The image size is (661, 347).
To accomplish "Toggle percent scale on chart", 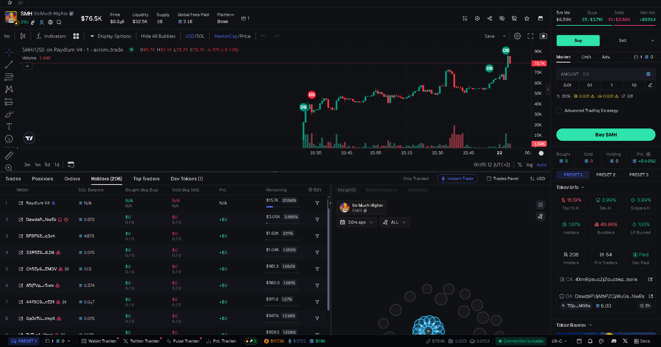I will point(519,164).
